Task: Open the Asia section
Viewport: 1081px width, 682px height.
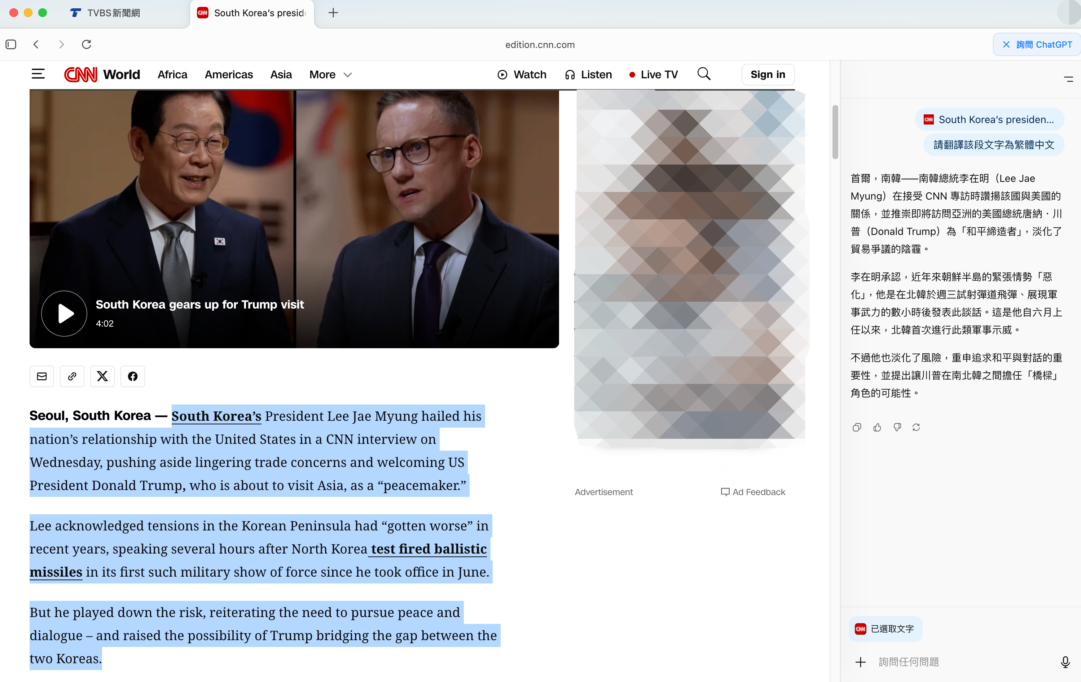Action: [x=281, y=75]
